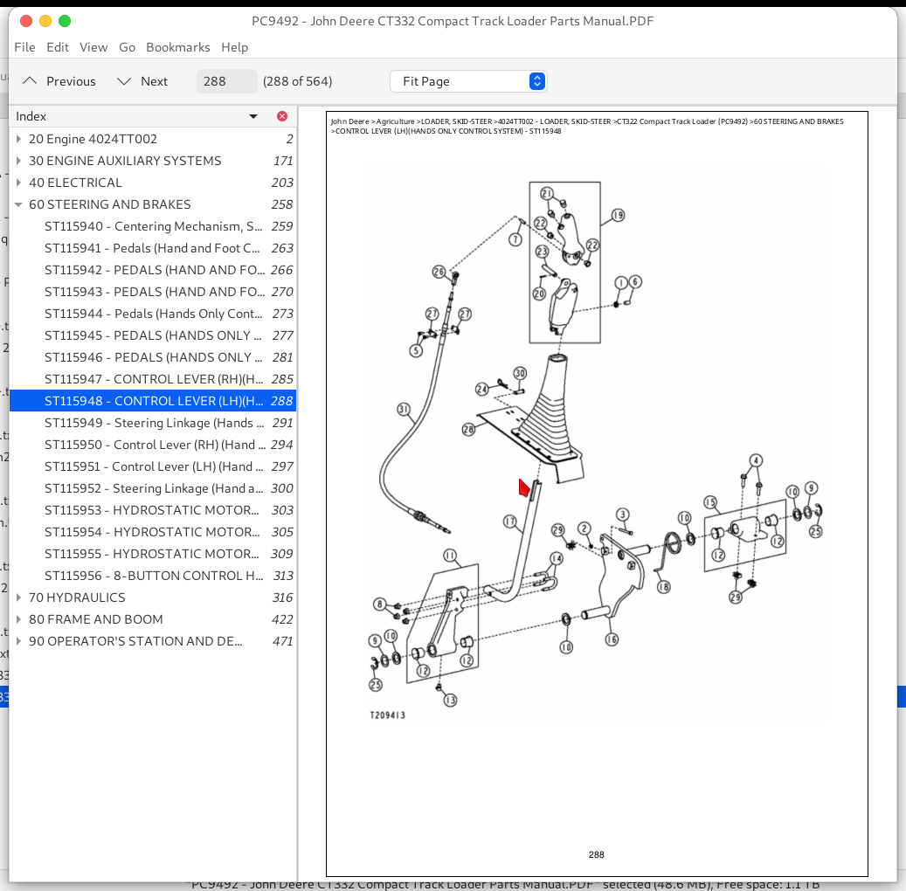This screenshot has width=906, height=891.
Task: Select ST115947 CONTROL LEVER (RH) bookmark
Action: [153, 379]
